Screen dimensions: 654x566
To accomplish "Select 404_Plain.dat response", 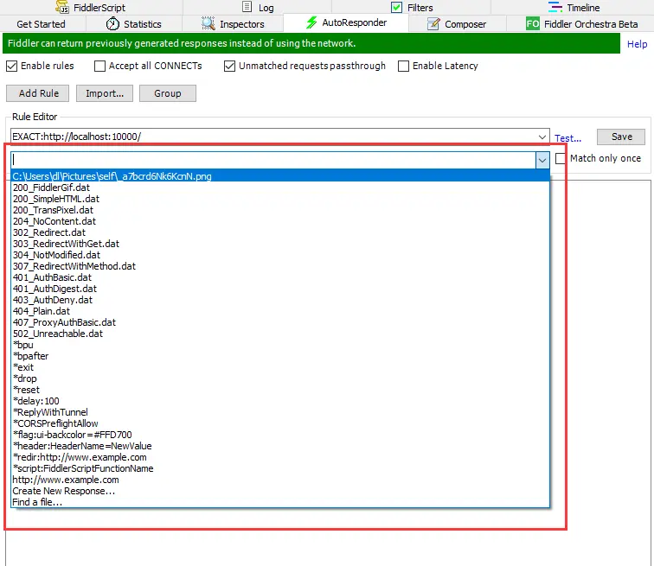I will tap(280, 311).
